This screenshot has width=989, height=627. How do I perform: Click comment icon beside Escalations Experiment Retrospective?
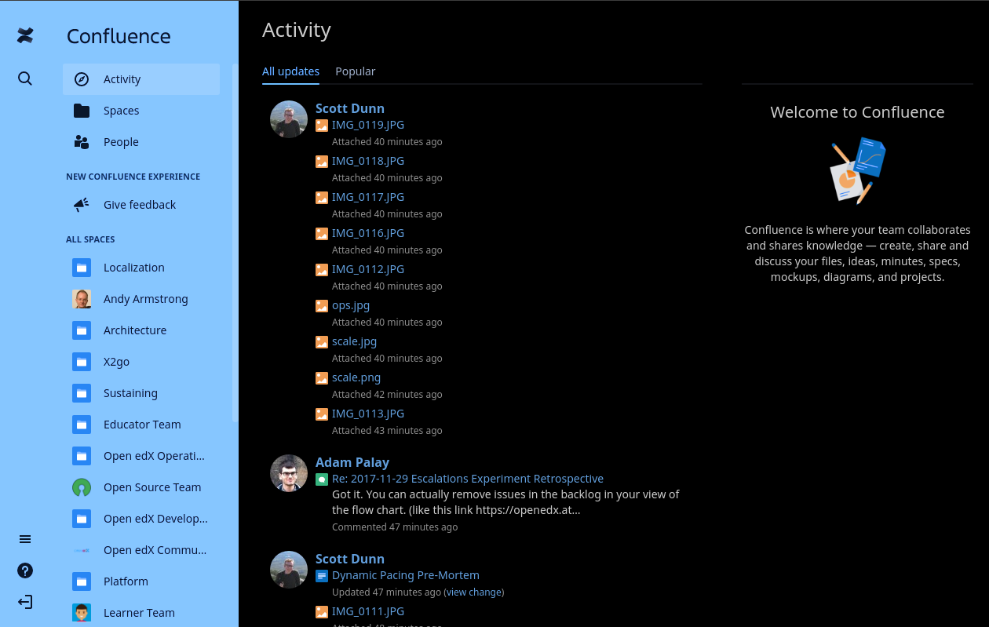click(322, 479)
